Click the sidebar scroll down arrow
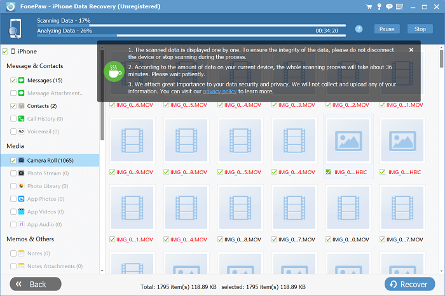Viewport: 445px width, 296px height. (102, 271)
